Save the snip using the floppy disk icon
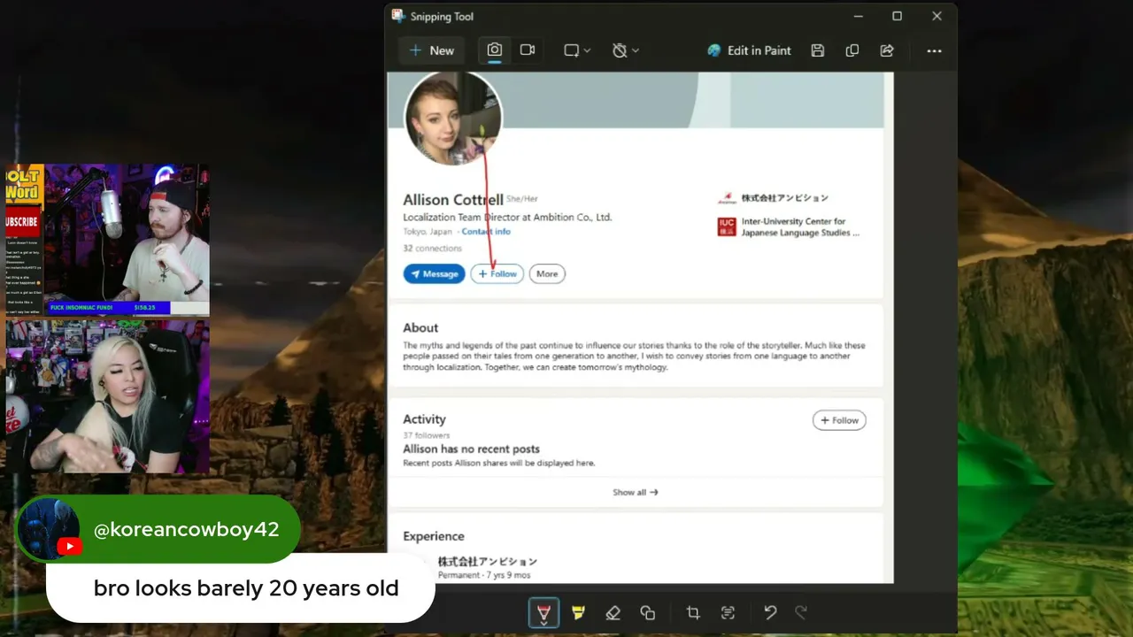This screenshot has width=1133, height=637. pyautogui.click(x=818, y=50)
